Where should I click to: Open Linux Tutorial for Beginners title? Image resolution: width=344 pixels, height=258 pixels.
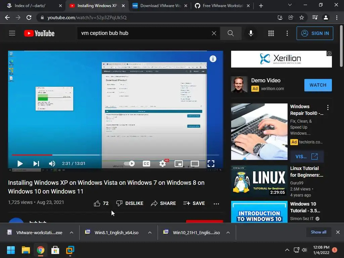click(x=306, y=172)
